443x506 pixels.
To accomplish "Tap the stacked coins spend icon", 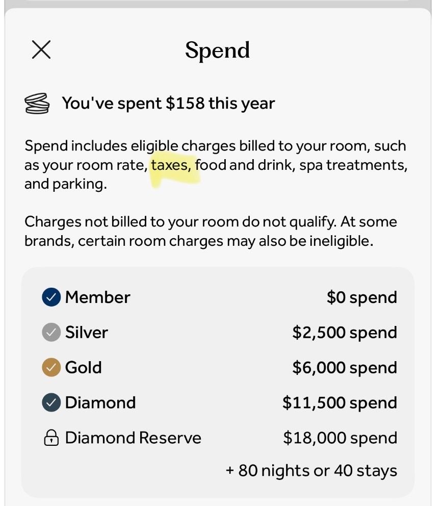I will tap(37, 104).
